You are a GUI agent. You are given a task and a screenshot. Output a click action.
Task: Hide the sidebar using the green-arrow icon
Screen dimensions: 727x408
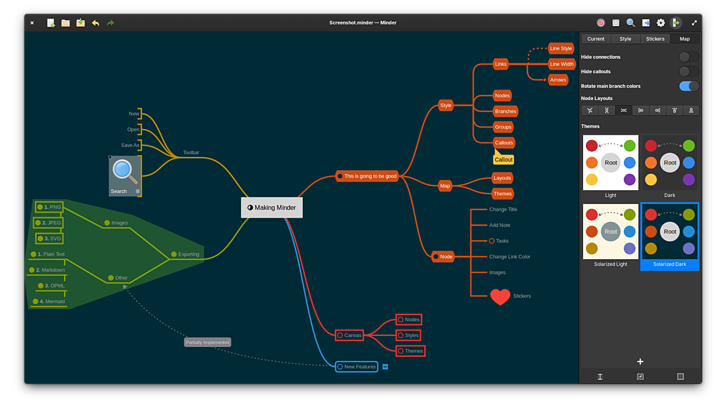[x=676, y=23]
